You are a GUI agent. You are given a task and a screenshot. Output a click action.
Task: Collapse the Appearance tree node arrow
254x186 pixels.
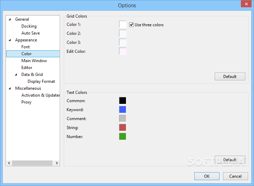[10, 40]
